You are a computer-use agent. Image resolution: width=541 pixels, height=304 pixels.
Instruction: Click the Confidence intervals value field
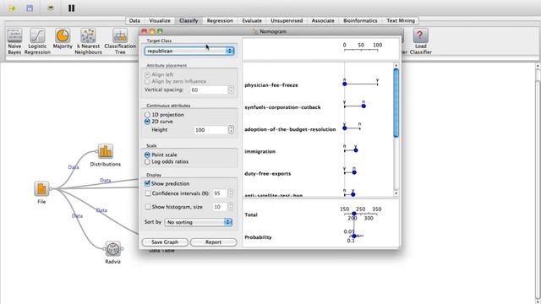(220, 193)
